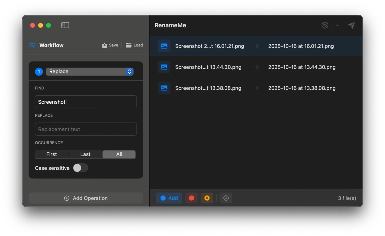Click the step 1 number badge

tap(39, 71)
